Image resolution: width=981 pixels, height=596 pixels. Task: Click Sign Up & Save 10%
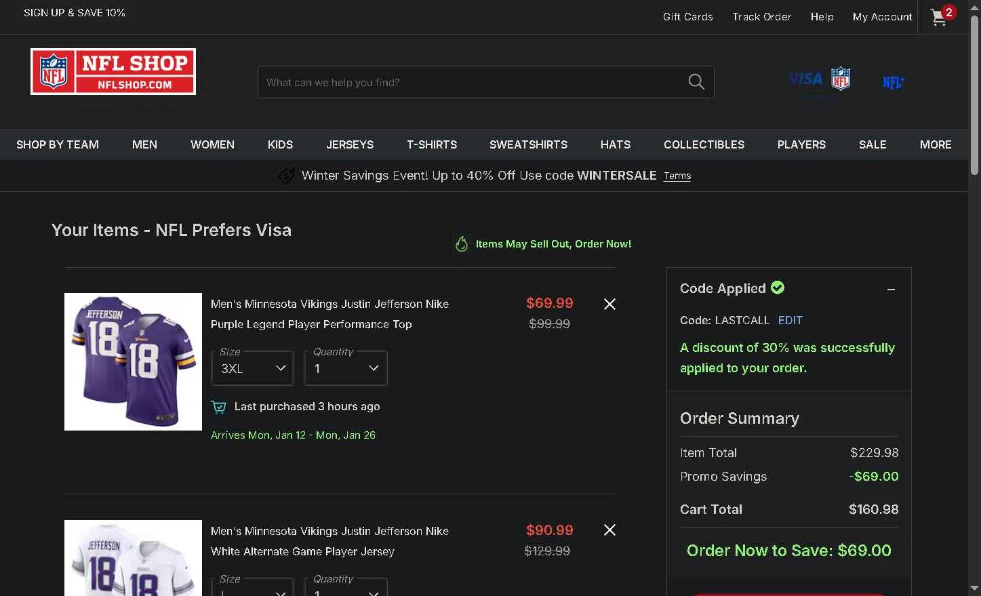click(75, 13)
